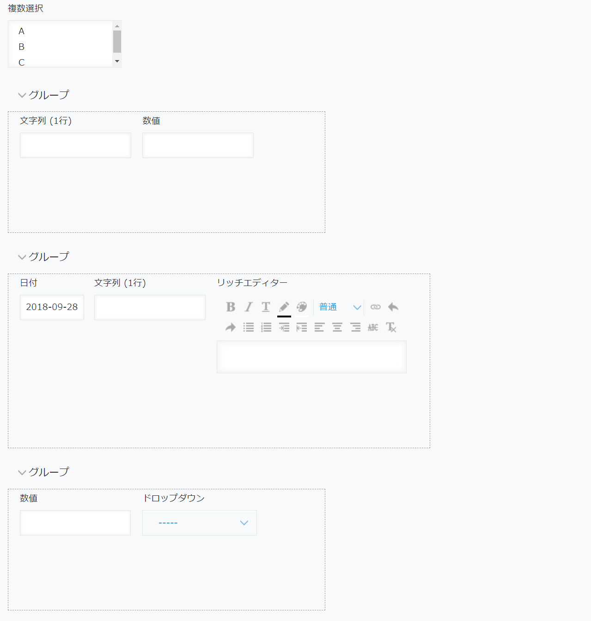Insert a bulleted list

click(249, 328)
